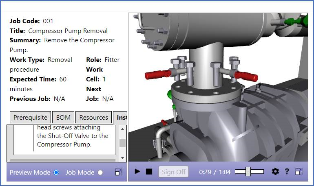Image resolution: width=314 pixels, height=186 pixels.
Task: Click the instructions scroll up arrow
Action: point(123,129)
